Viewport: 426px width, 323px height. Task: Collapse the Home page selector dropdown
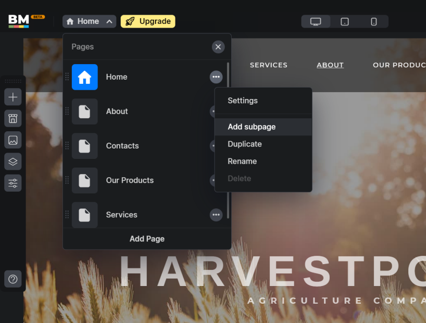click(90, 21)
